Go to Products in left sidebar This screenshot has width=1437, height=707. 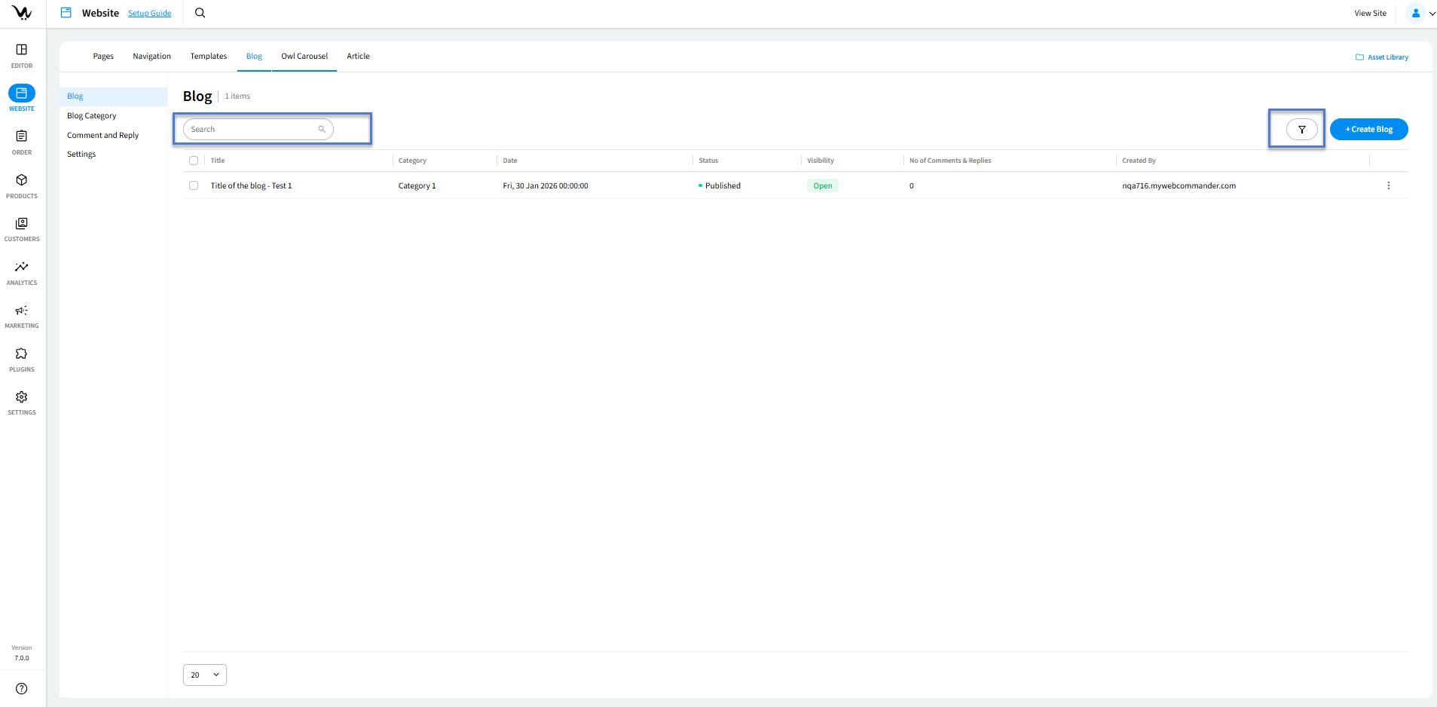(22, 181)
